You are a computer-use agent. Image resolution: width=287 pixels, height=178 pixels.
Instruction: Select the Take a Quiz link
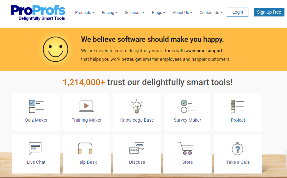click(238, 162)
